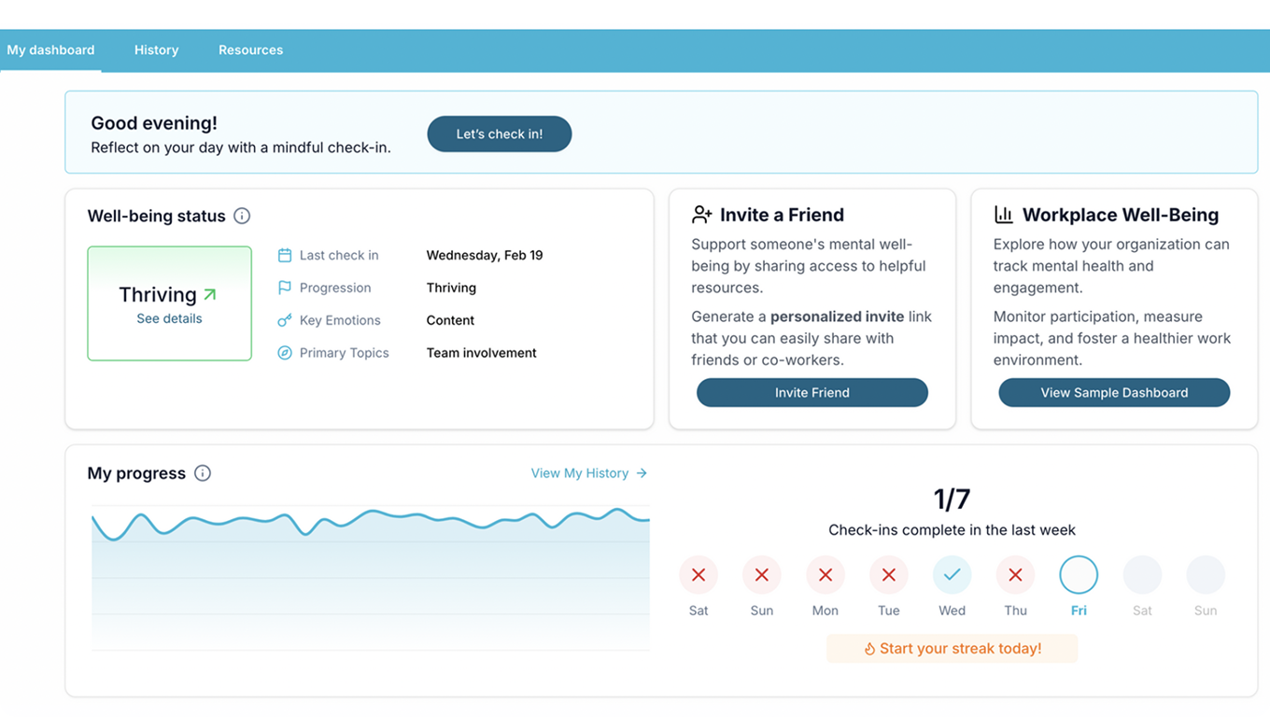The image size is (1270, 717).
Task: Click the flag icon beside Progression
Action: tap(285, 288)
